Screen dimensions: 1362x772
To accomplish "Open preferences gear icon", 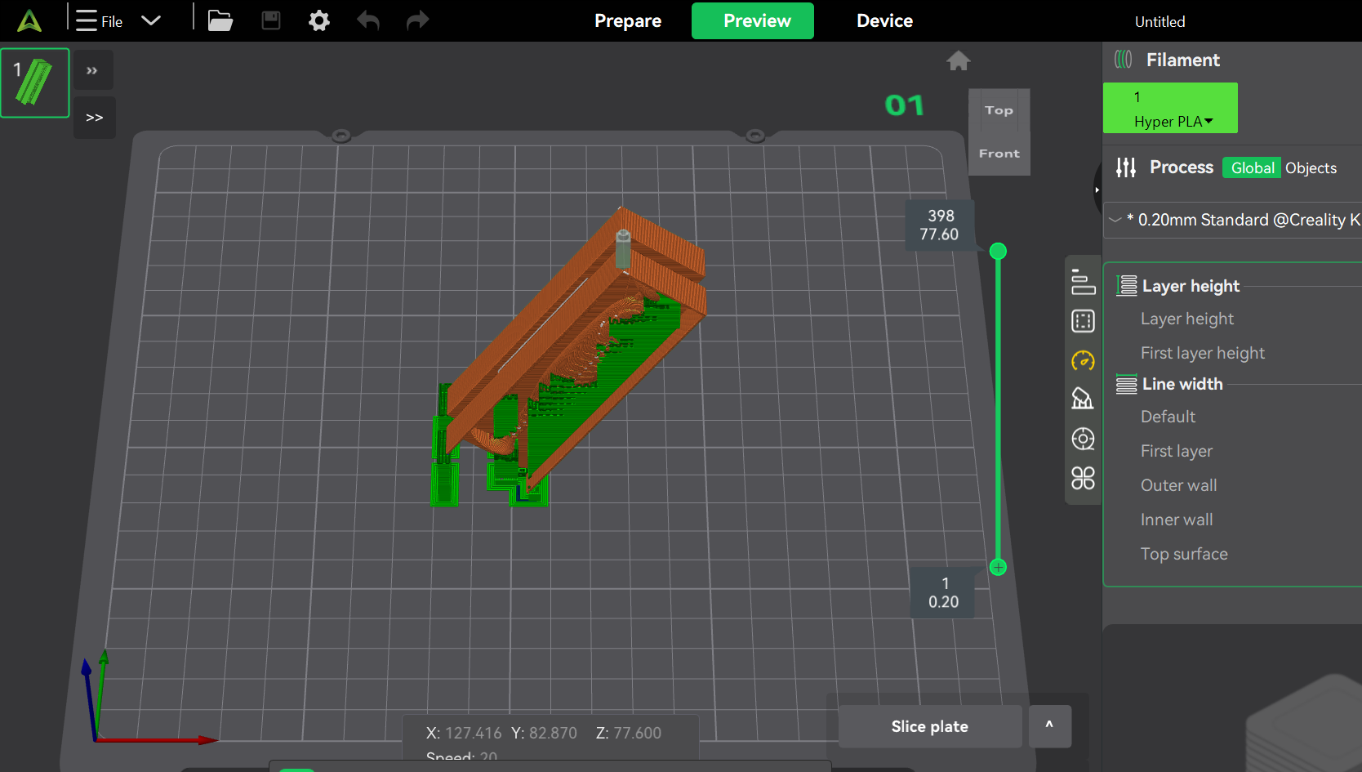I will click(x=319, y=20).
